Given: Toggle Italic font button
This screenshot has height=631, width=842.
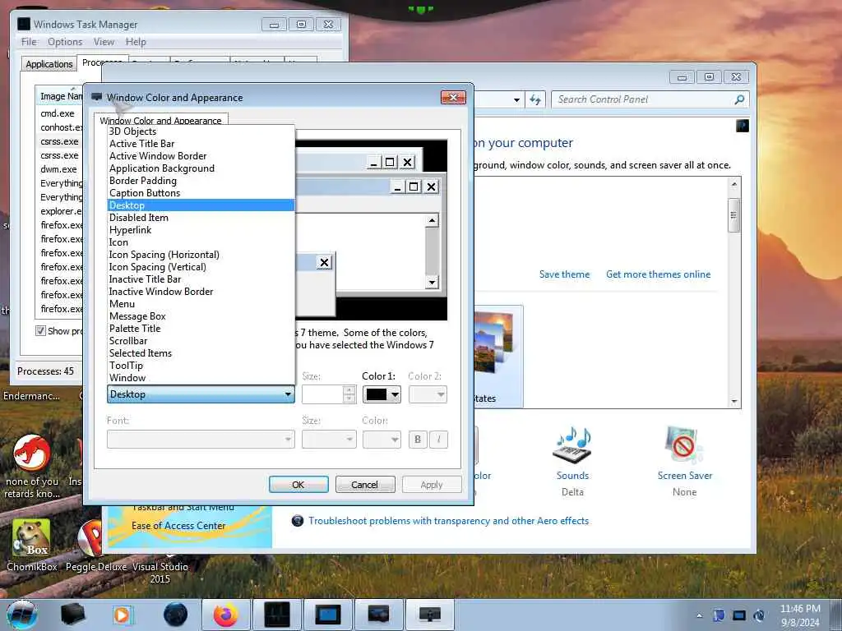Looking at the screenshot, I should [x=439, y=440].
